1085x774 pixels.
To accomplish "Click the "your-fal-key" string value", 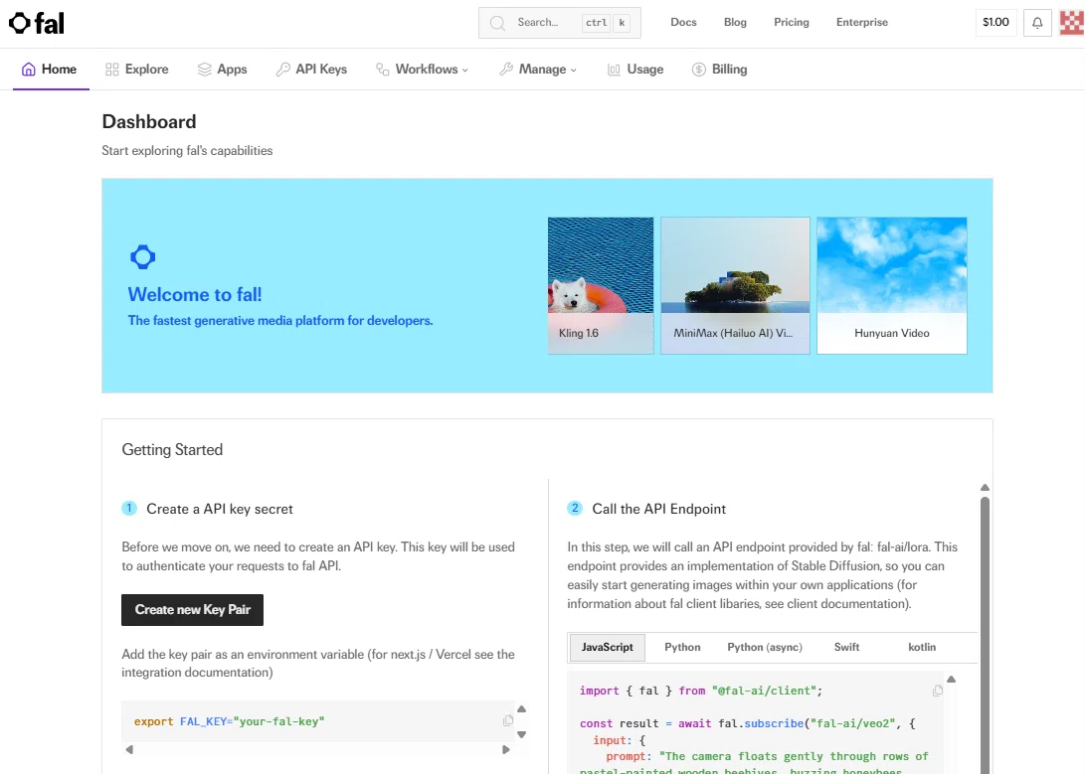I will tap(278, 721).
